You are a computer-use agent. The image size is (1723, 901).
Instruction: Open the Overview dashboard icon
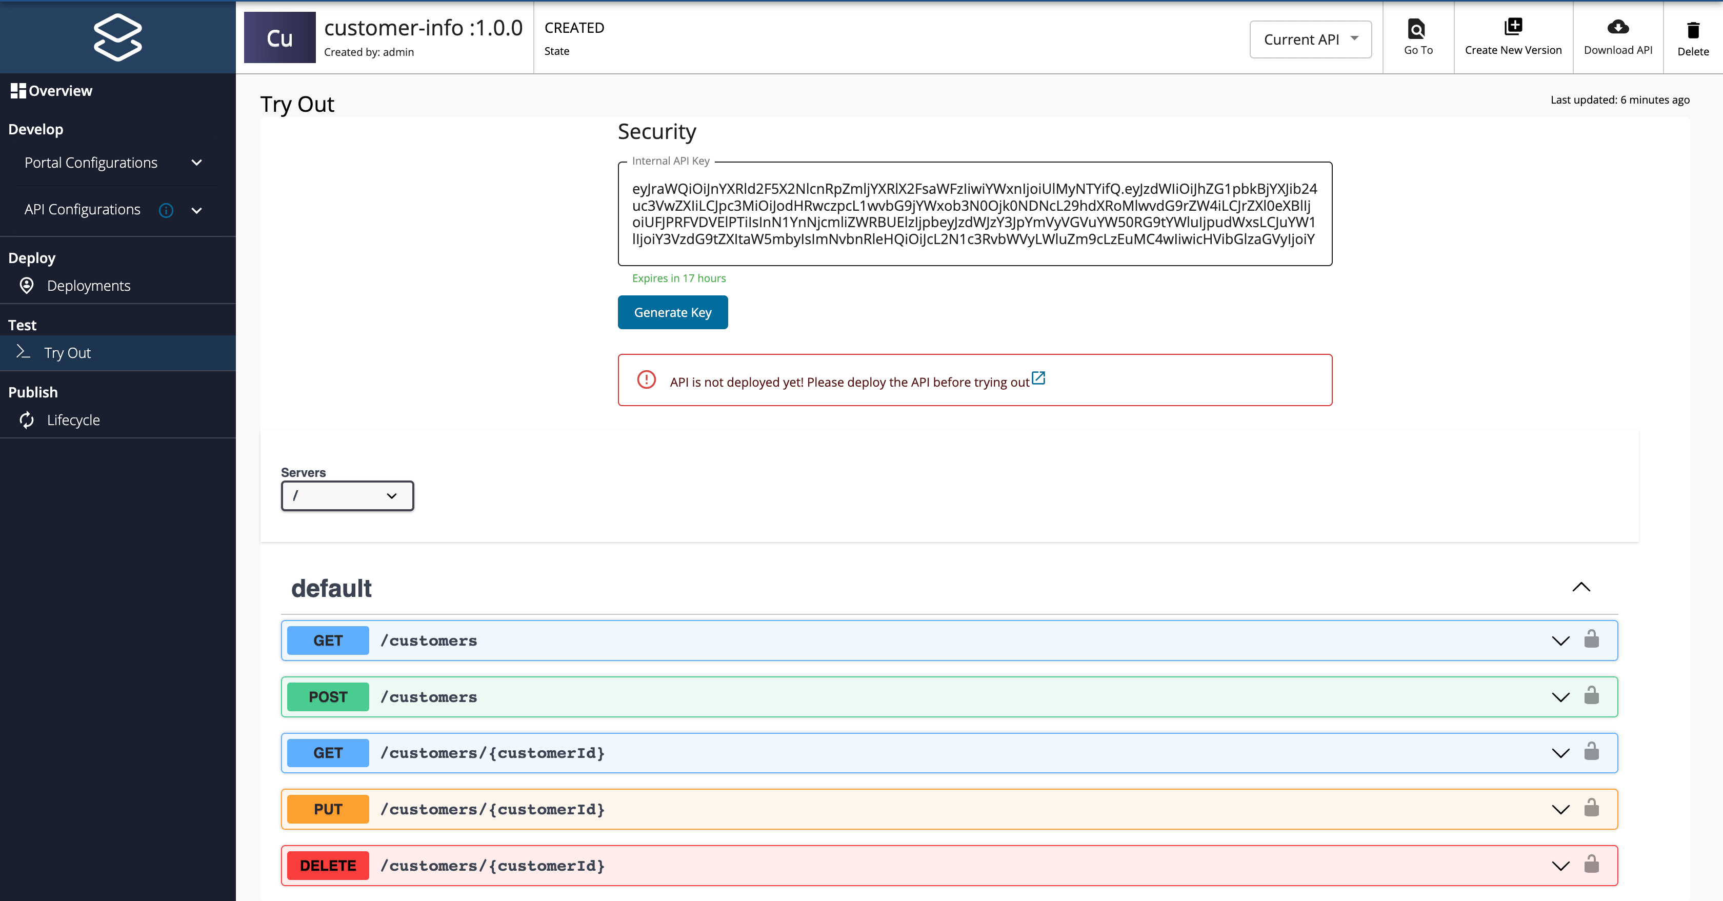(x=18, y=91)
